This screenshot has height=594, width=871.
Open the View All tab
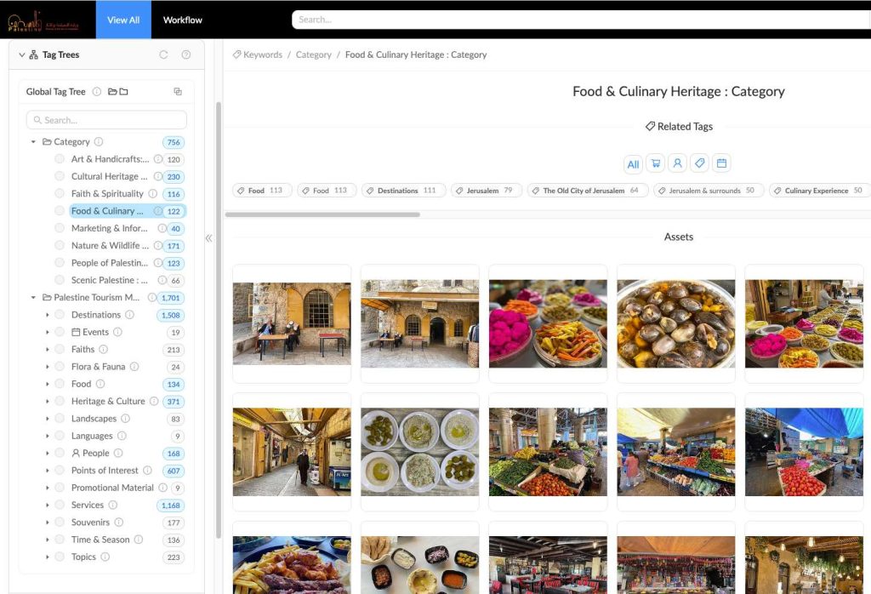click(123, 20)
